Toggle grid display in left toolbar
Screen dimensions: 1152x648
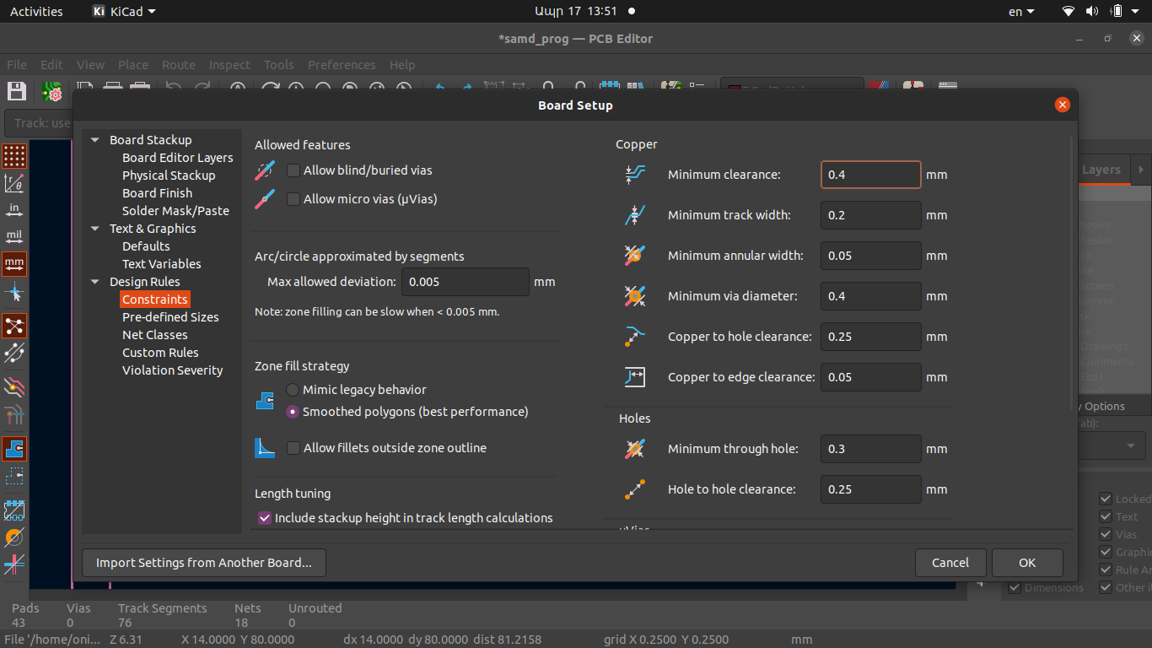pyautogui.click(x=14, y=156)
